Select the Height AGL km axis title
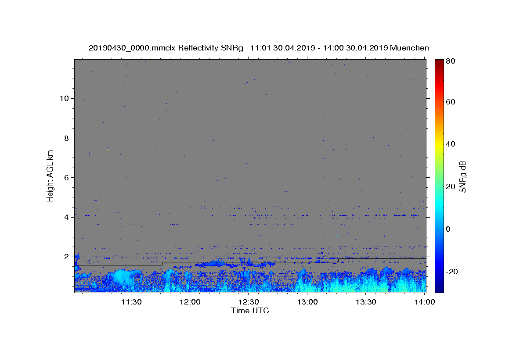 50,175
